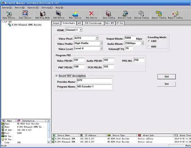
Task: Click the Export Config toolbar icon
Action: point(175,14)
